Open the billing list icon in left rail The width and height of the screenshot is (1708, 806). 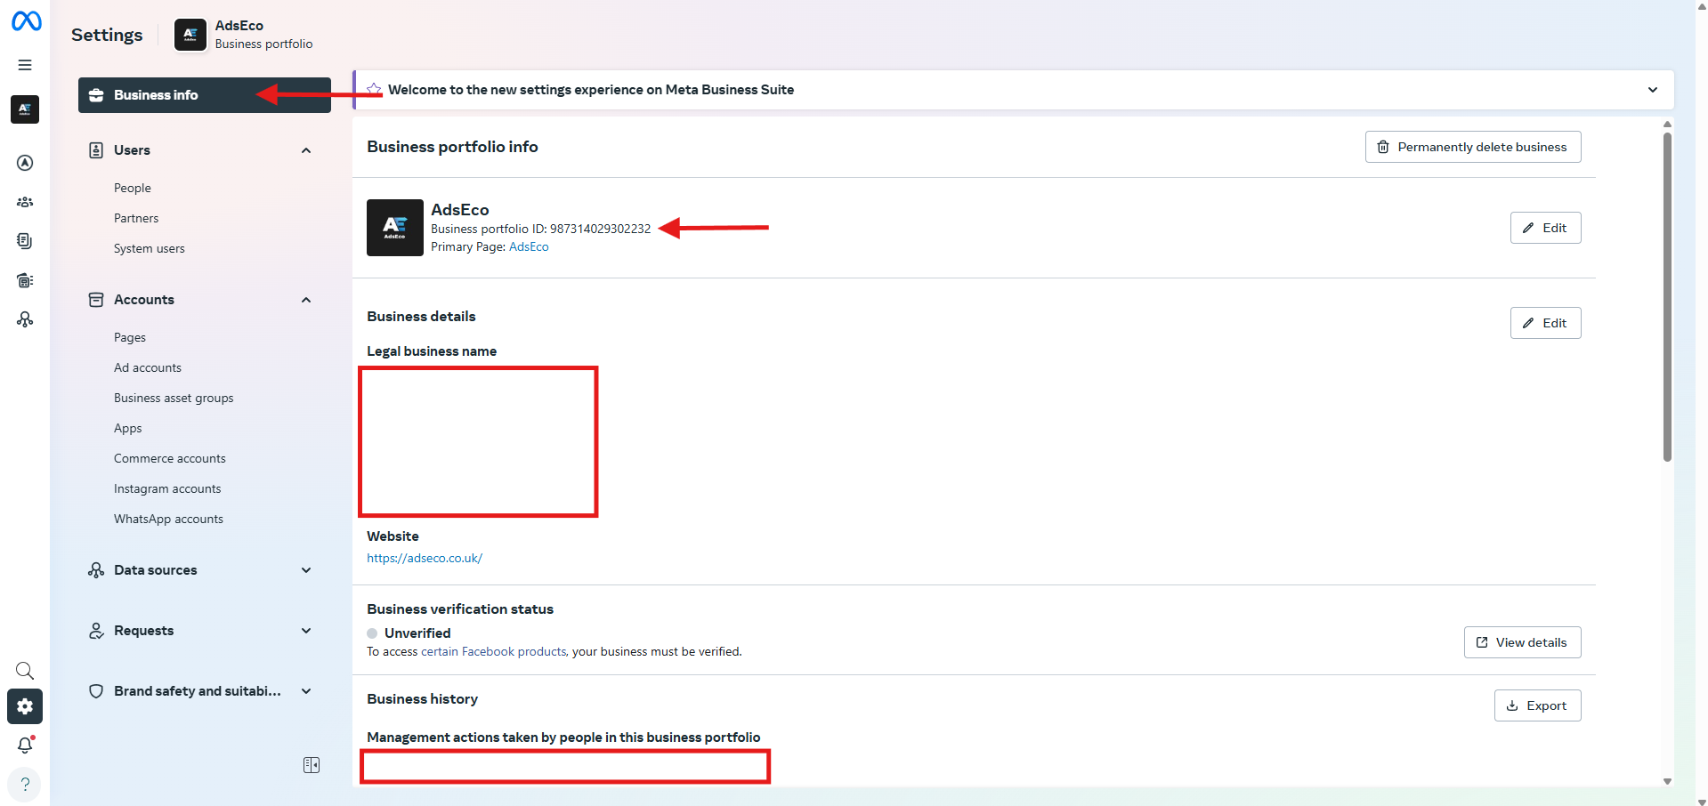pos(25,280)
